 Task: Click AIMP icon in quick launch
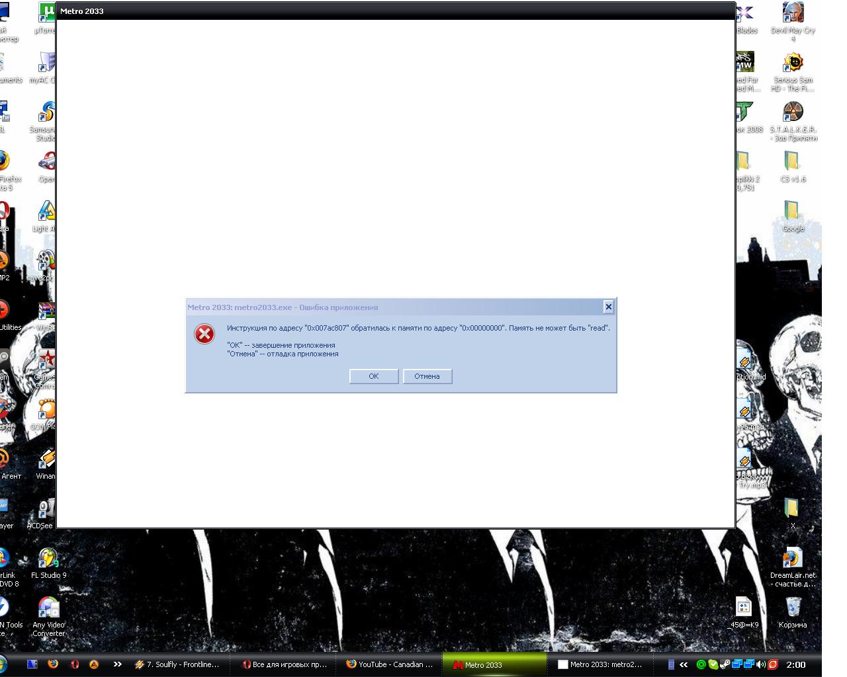[x=94, y=664]
